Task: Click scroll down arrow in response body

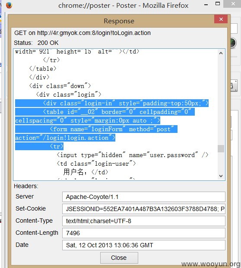Action: (x=221, y=176)
